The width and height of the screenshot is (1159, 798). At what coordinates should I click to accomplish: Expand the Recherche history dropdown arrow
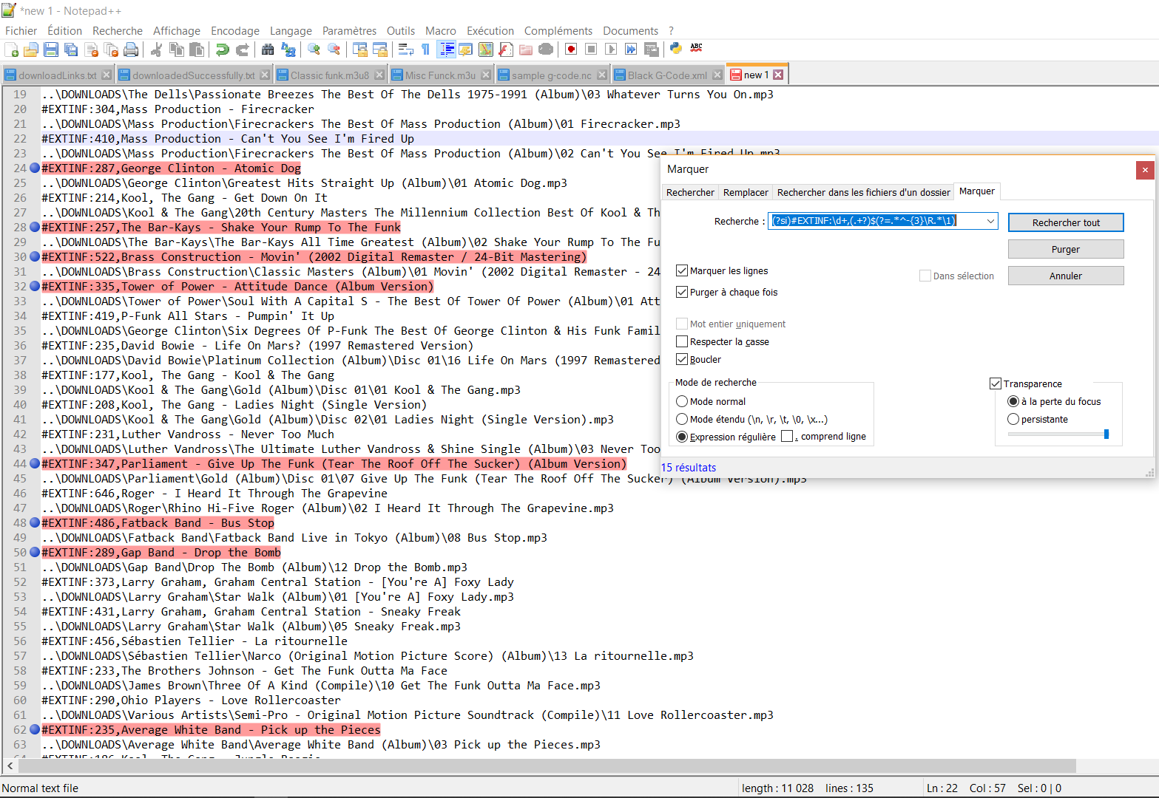pos(990,221)
